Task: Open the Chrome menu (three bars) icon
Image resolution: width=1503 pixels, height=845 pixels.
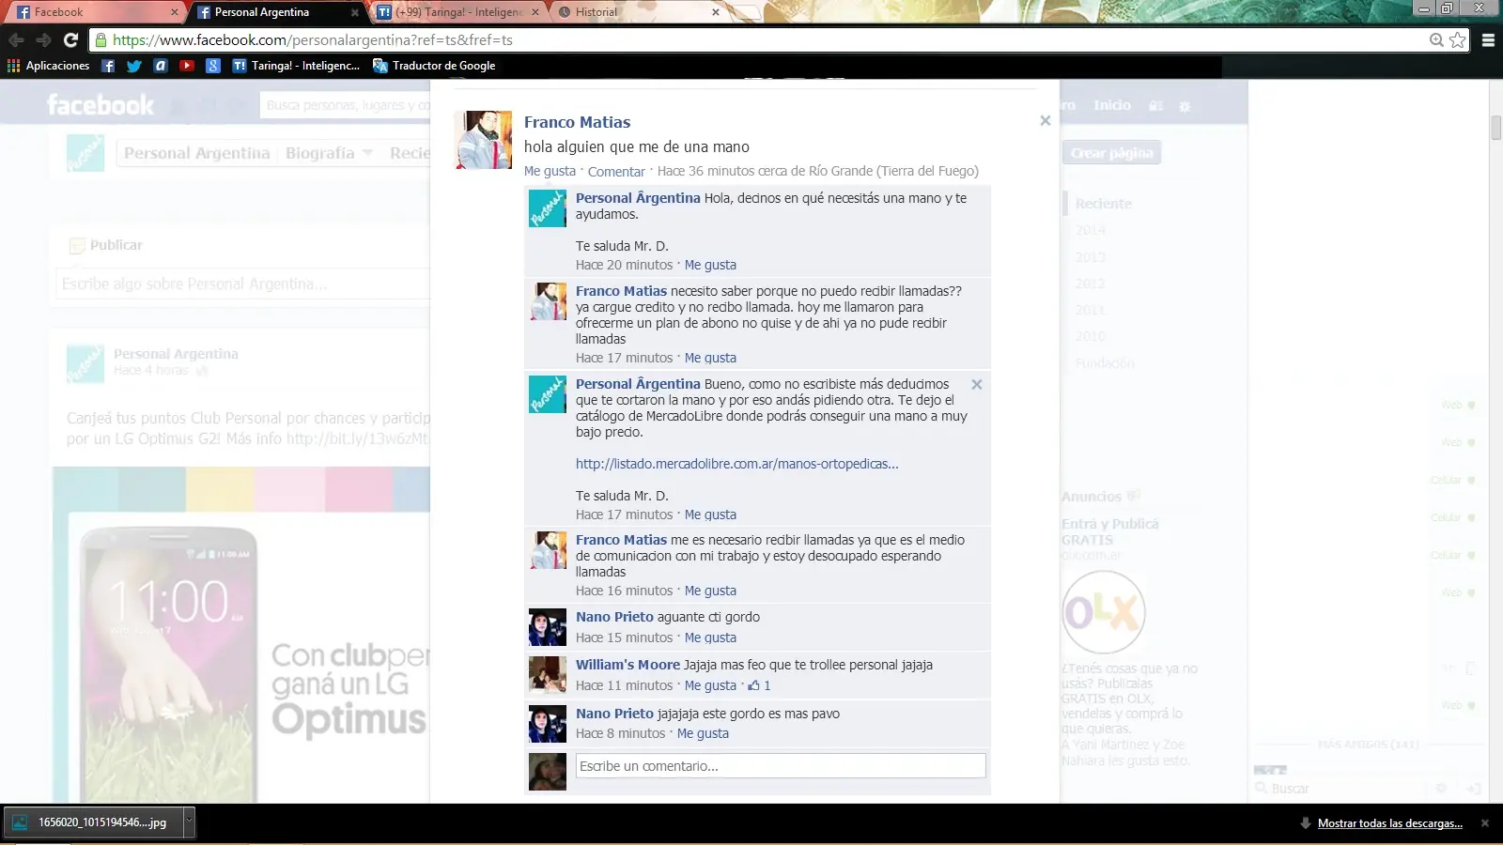Action: [1488, 39]
